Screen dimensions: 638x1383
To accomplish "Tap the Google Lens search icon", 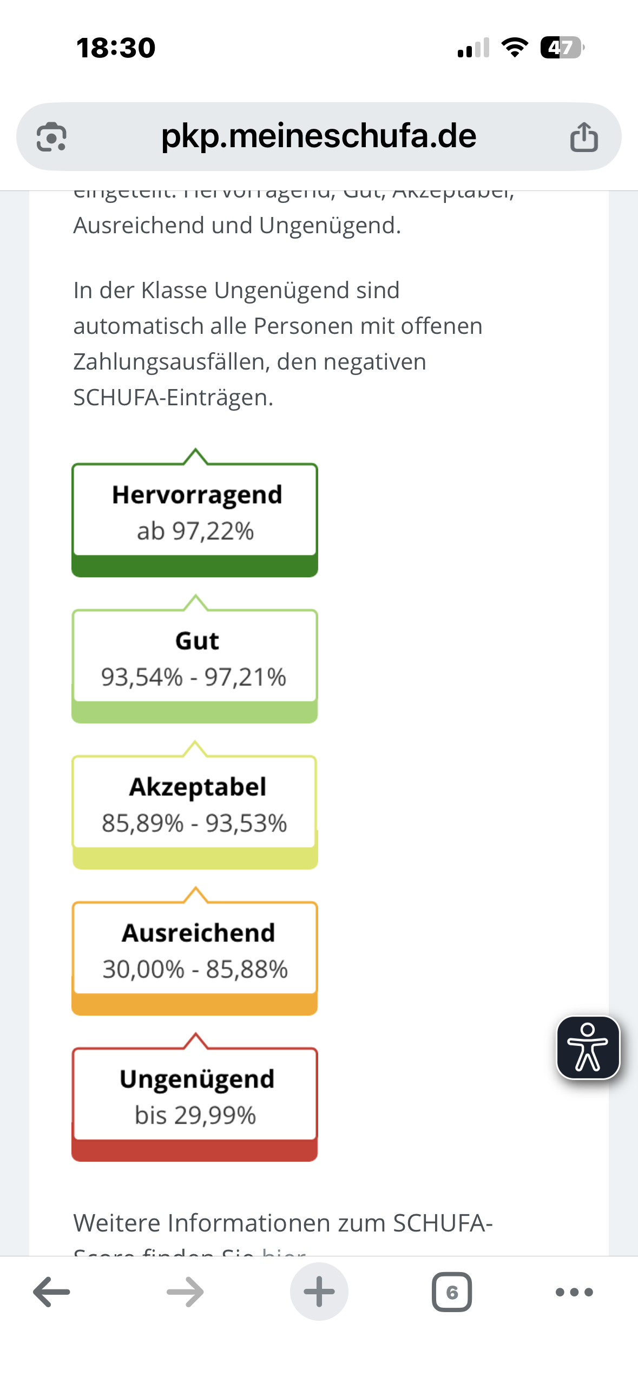I will click(x=51, y=136).
